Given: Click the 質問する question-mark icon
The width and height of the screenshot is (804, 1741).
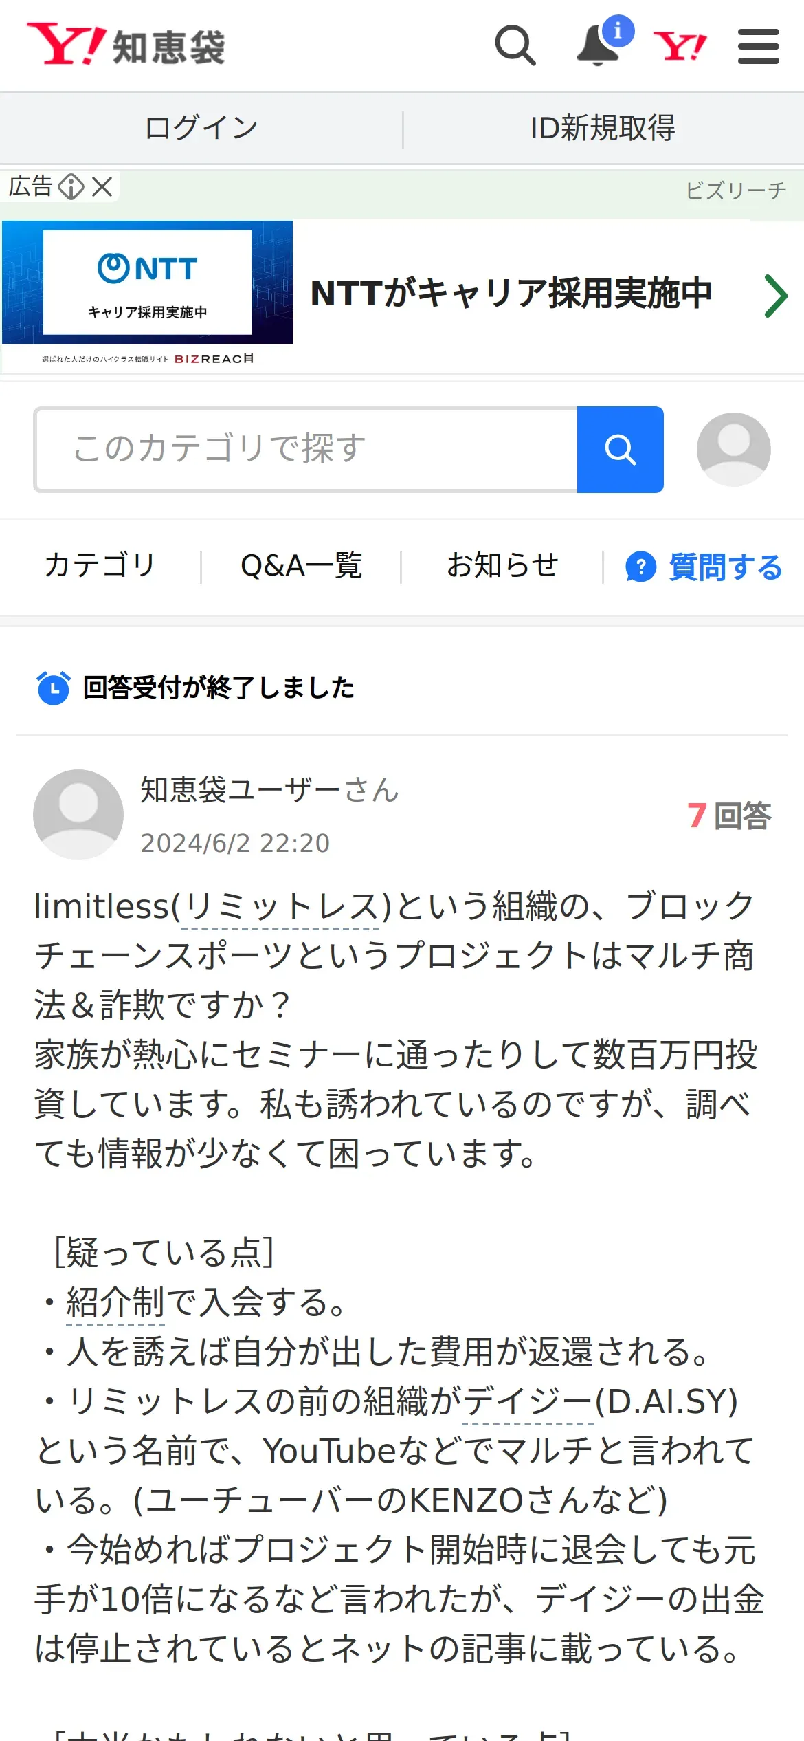Looking at the screenshot, I should point(640,567).
